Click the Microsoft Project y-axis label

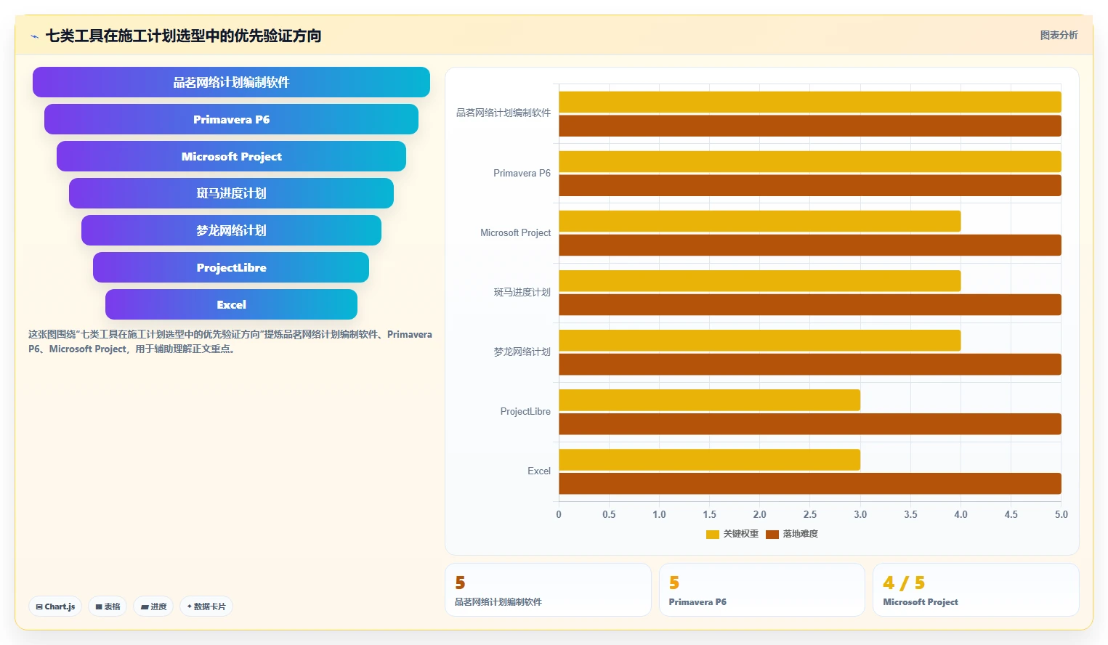515,232
